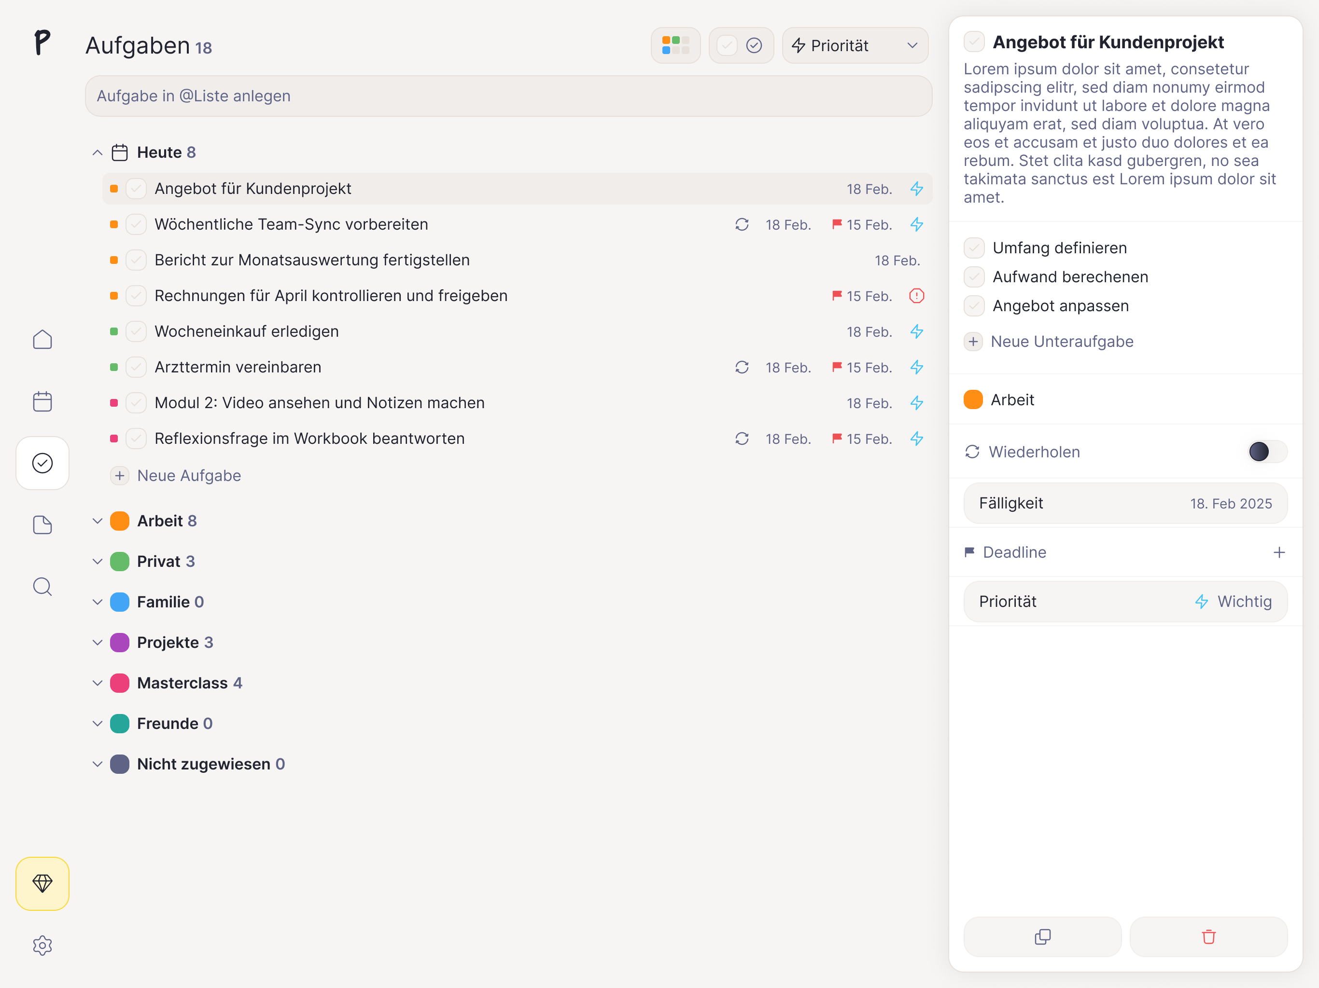The image size is (1319, 988).
Task: Open the Tasks checkmark view in the sidebar
Action: click(42, 463)
